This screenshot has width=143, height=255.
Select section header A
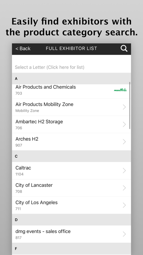tap(71, 78)
